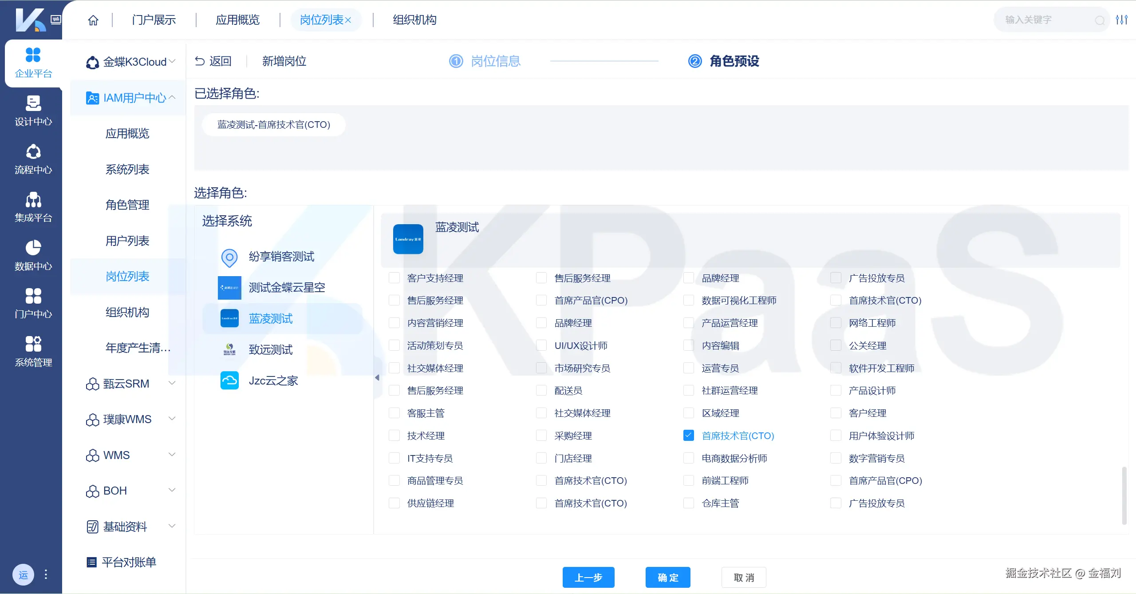Open 角色管理 in the side menu
The image size is (1136, 594).
127,205
